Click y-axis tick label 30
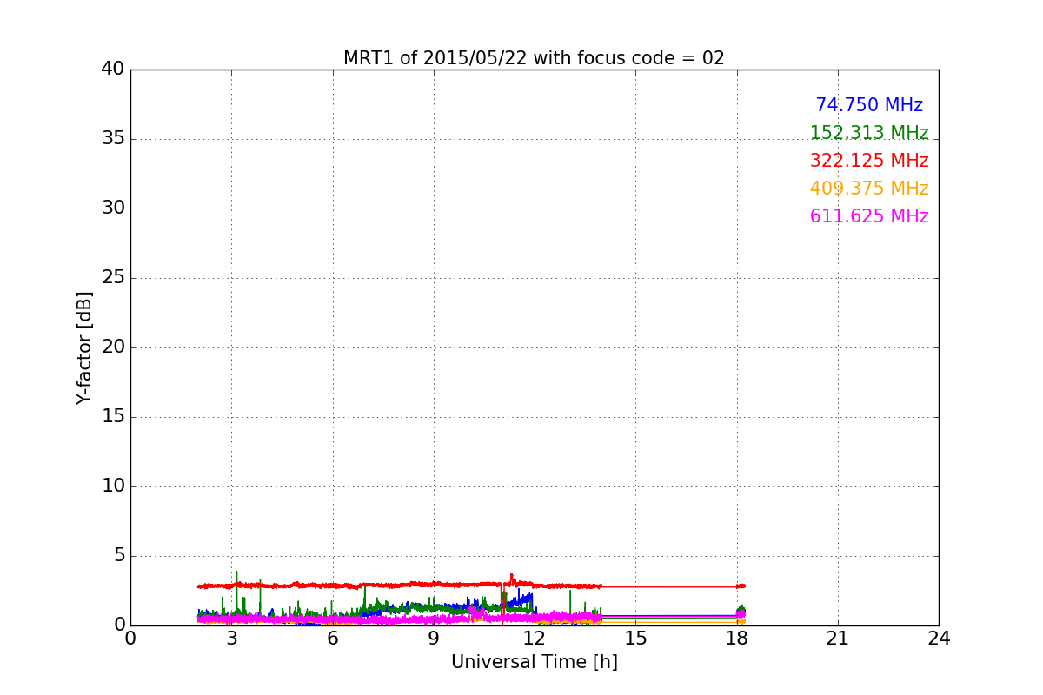Screen dimensions: 1043x695 point(113,208)
